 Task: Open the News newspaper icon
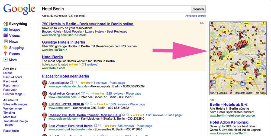point(5,41)
